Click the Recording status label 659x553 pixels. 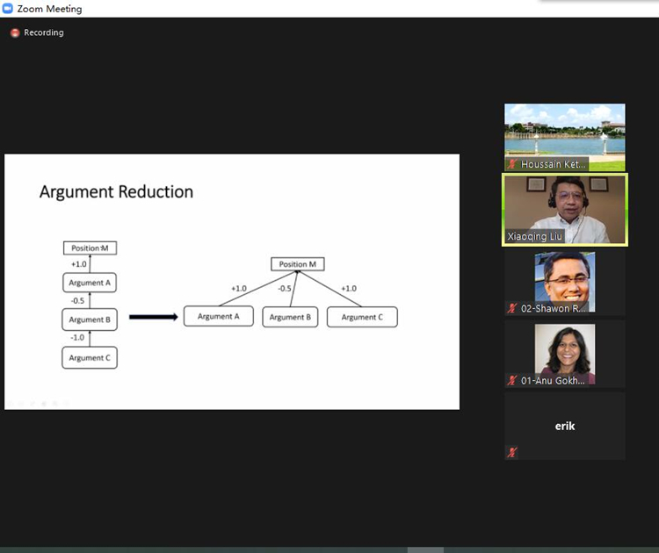[44, 32]
